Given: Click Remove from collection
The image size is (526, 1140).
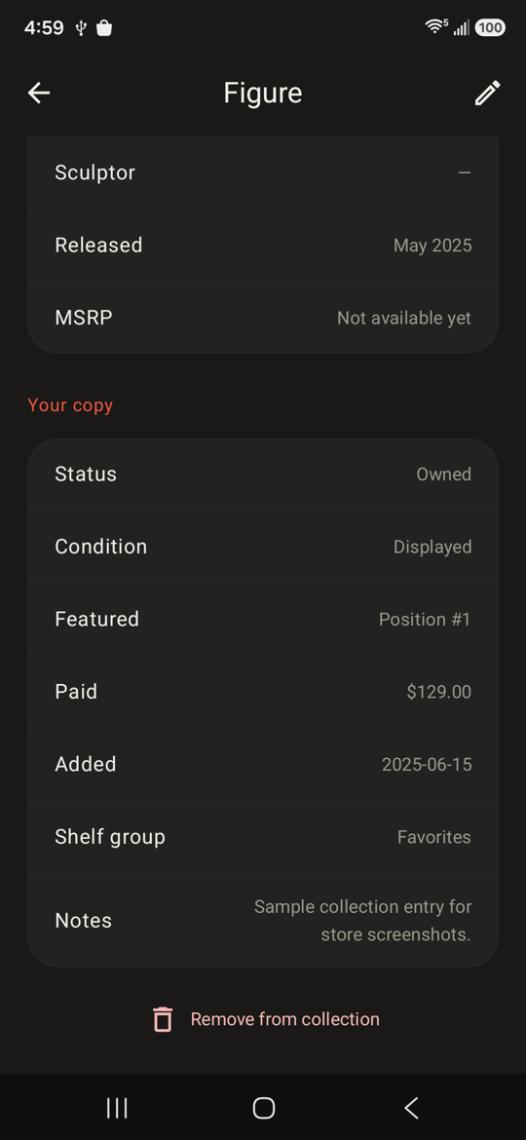Looking at the screenshot, I should (284, 1019).
